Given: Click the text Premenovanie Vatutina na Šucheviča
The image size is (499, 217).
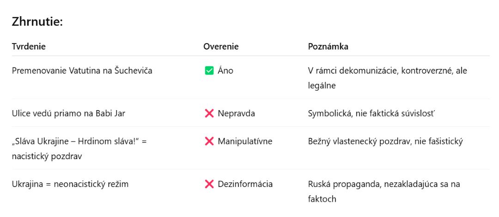Looking at the screenshot, I should (x=82, y=71).
